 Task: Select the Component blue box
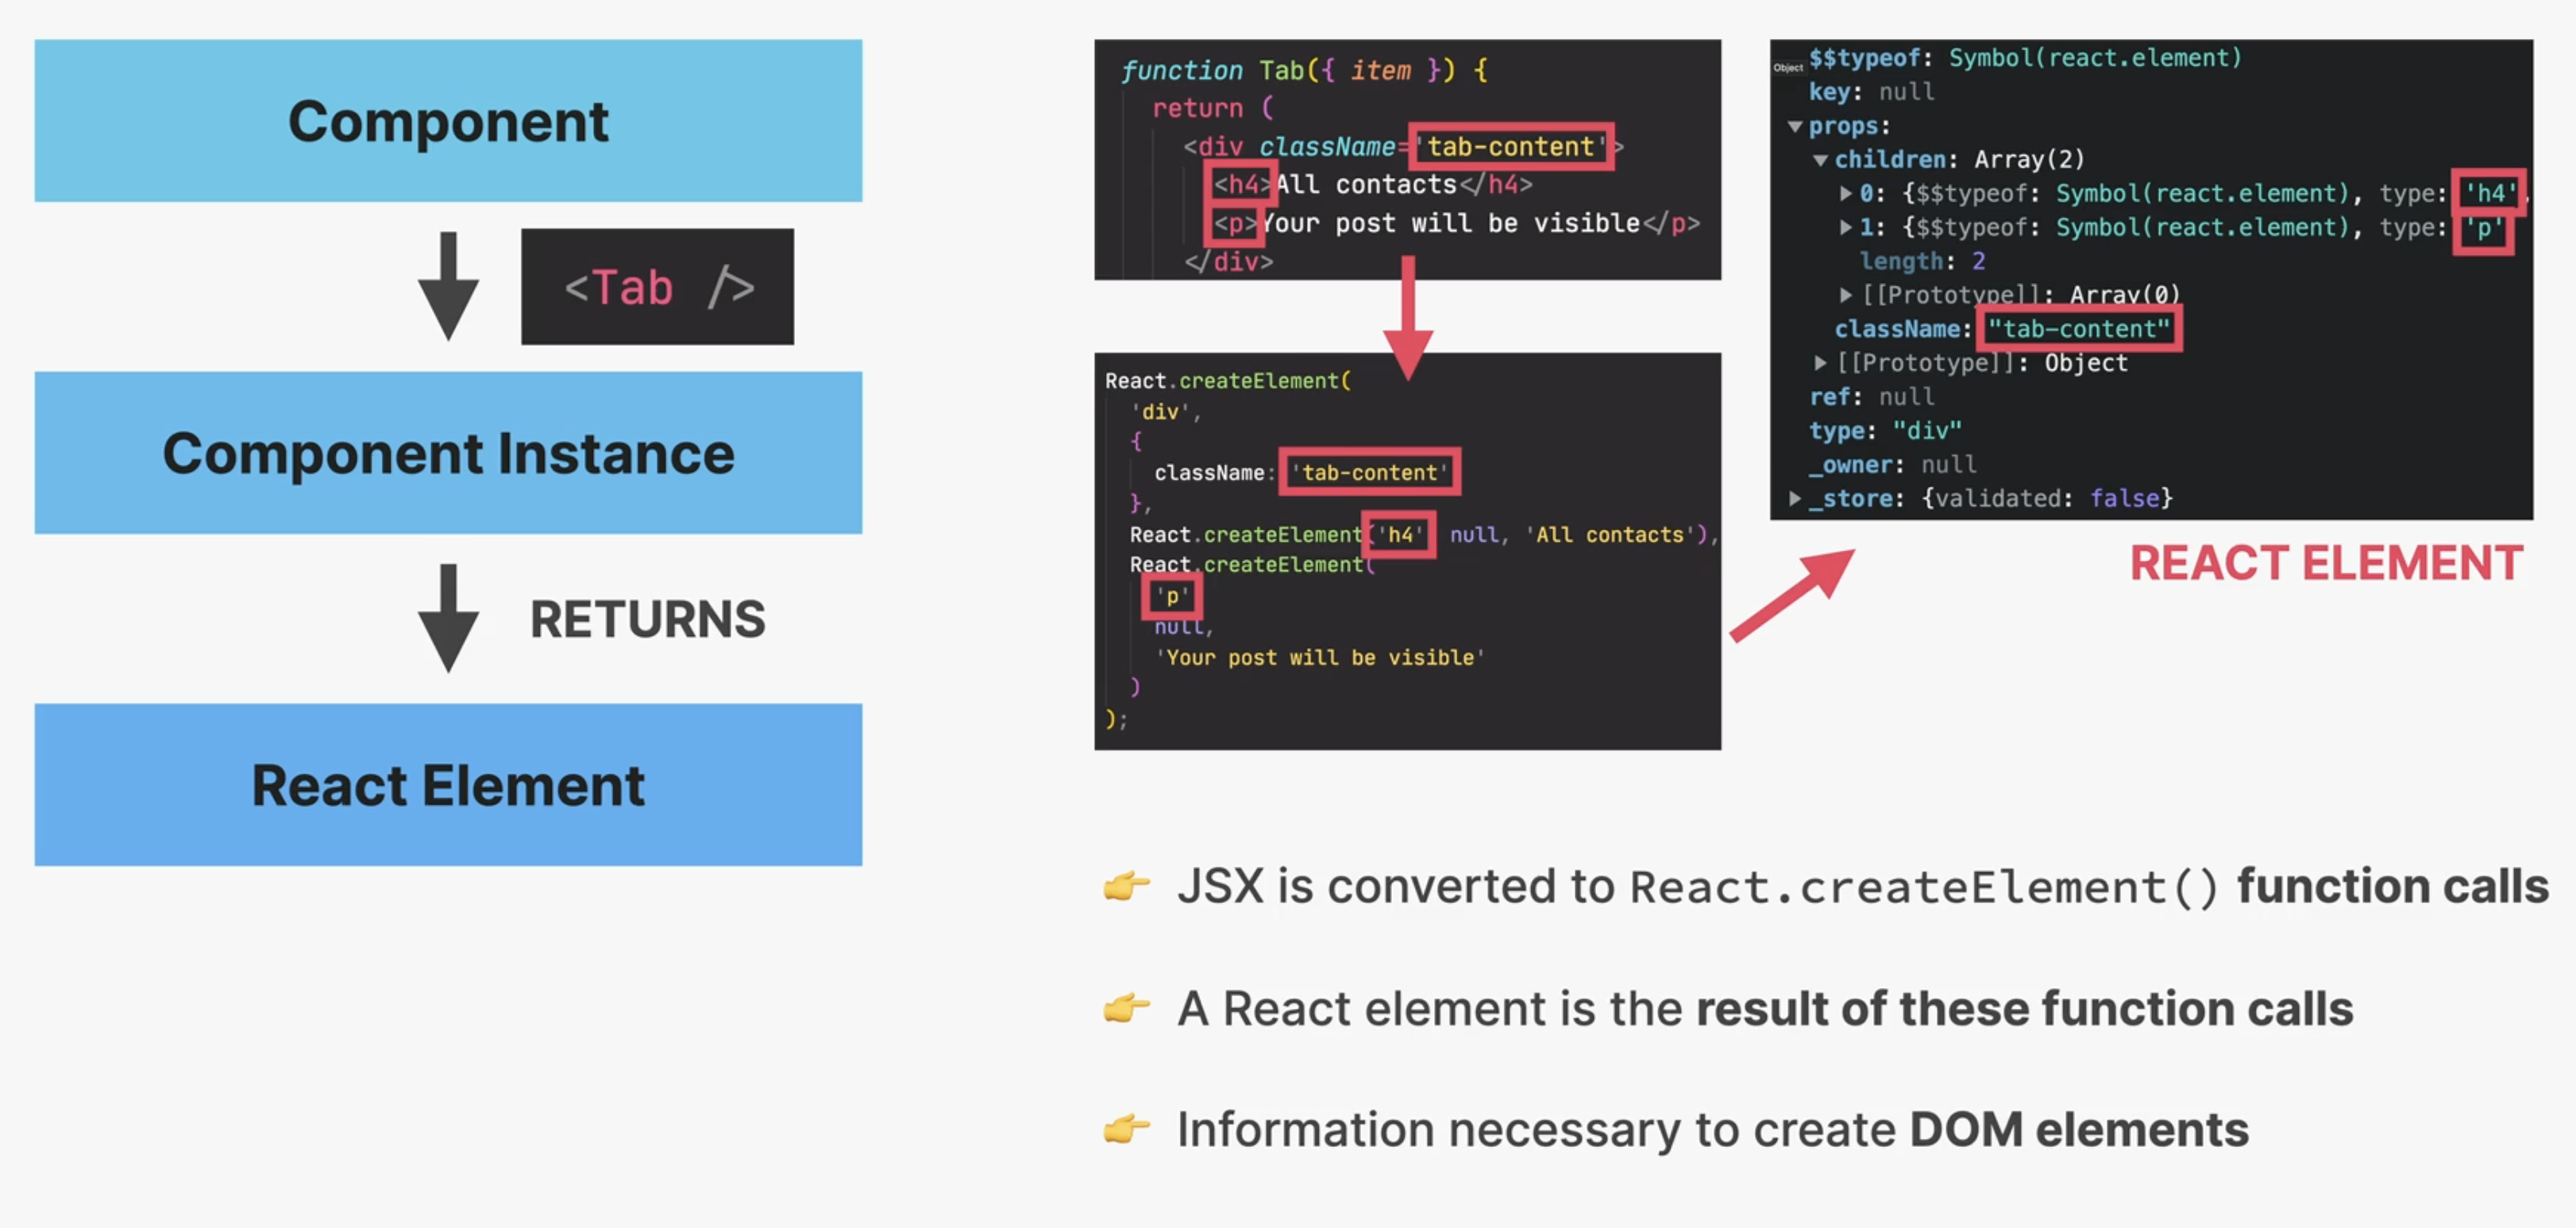click(x=448, y=121)
